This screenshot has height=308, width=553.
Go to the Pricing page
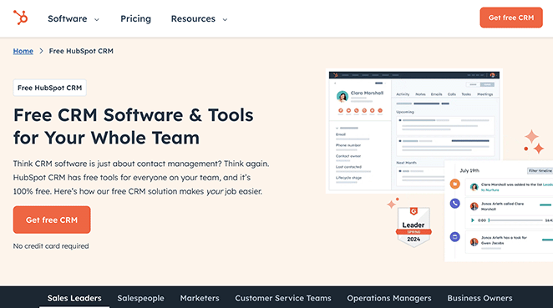pos(136,18)
